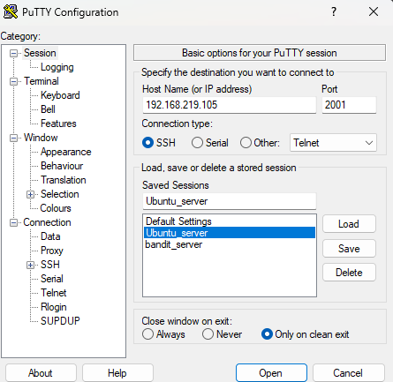Image resolution: width=393 pixels, height=382 pixels.
Task: Open the Telnet protocol dropdown
Action: (333, 143)
